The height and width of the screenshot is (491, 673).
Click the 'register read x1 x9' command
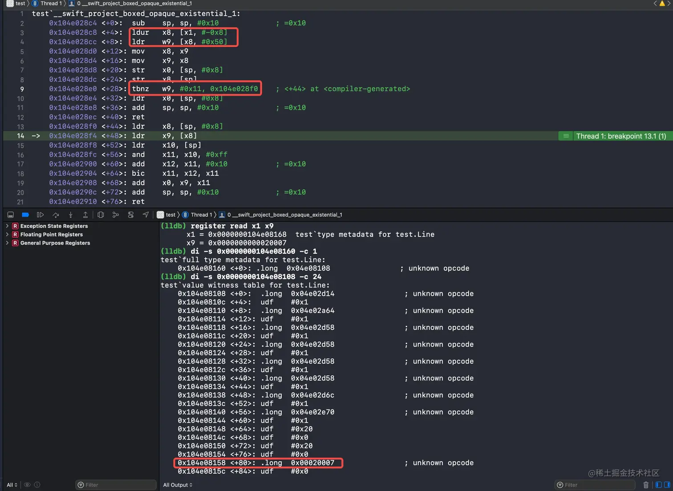(232, 226)
